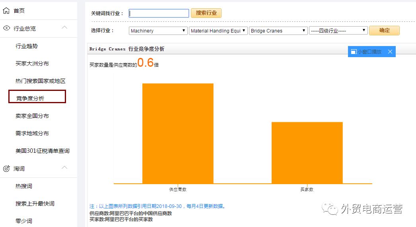Click the 0.6 ratio value
This screenshot has height=227, width=416.
coord(146,63)
